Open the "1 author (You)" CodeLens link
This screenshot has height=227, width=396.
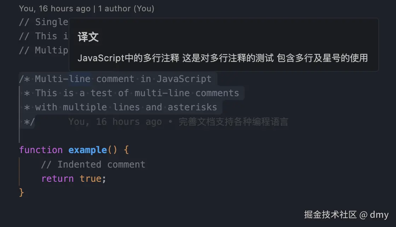[x=126, y=8]
